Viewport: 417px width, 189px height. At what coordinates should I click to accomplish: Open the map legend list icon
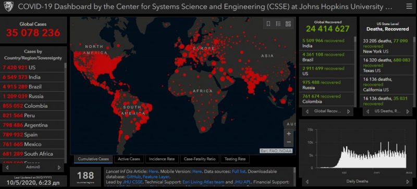(278, 24)
